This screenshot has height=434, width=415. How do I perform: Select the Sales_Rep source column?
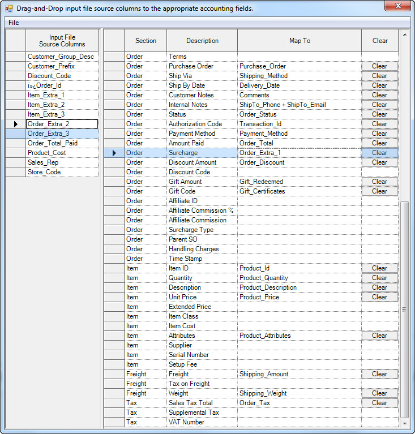(62, 162)
